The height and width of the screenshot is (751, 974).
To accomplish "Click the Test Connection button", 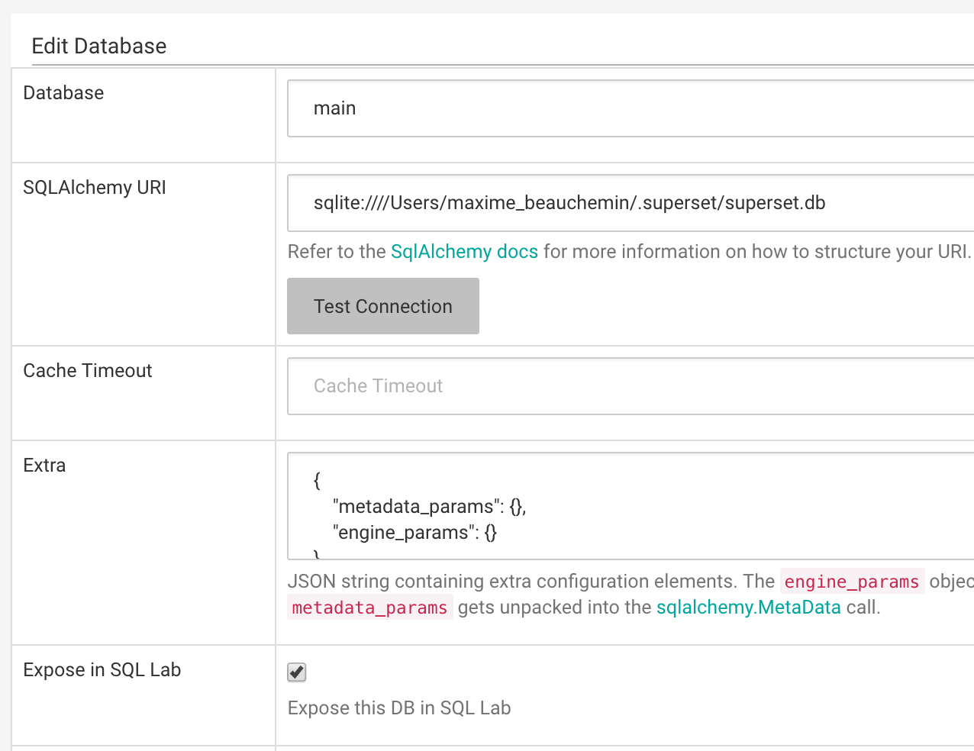I will pos(383,306).
